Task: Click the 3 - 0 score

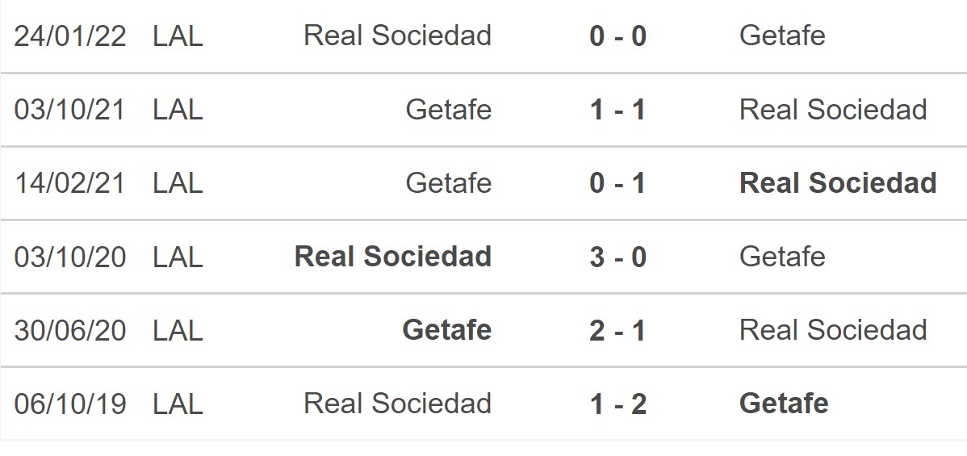Action: 617,257
